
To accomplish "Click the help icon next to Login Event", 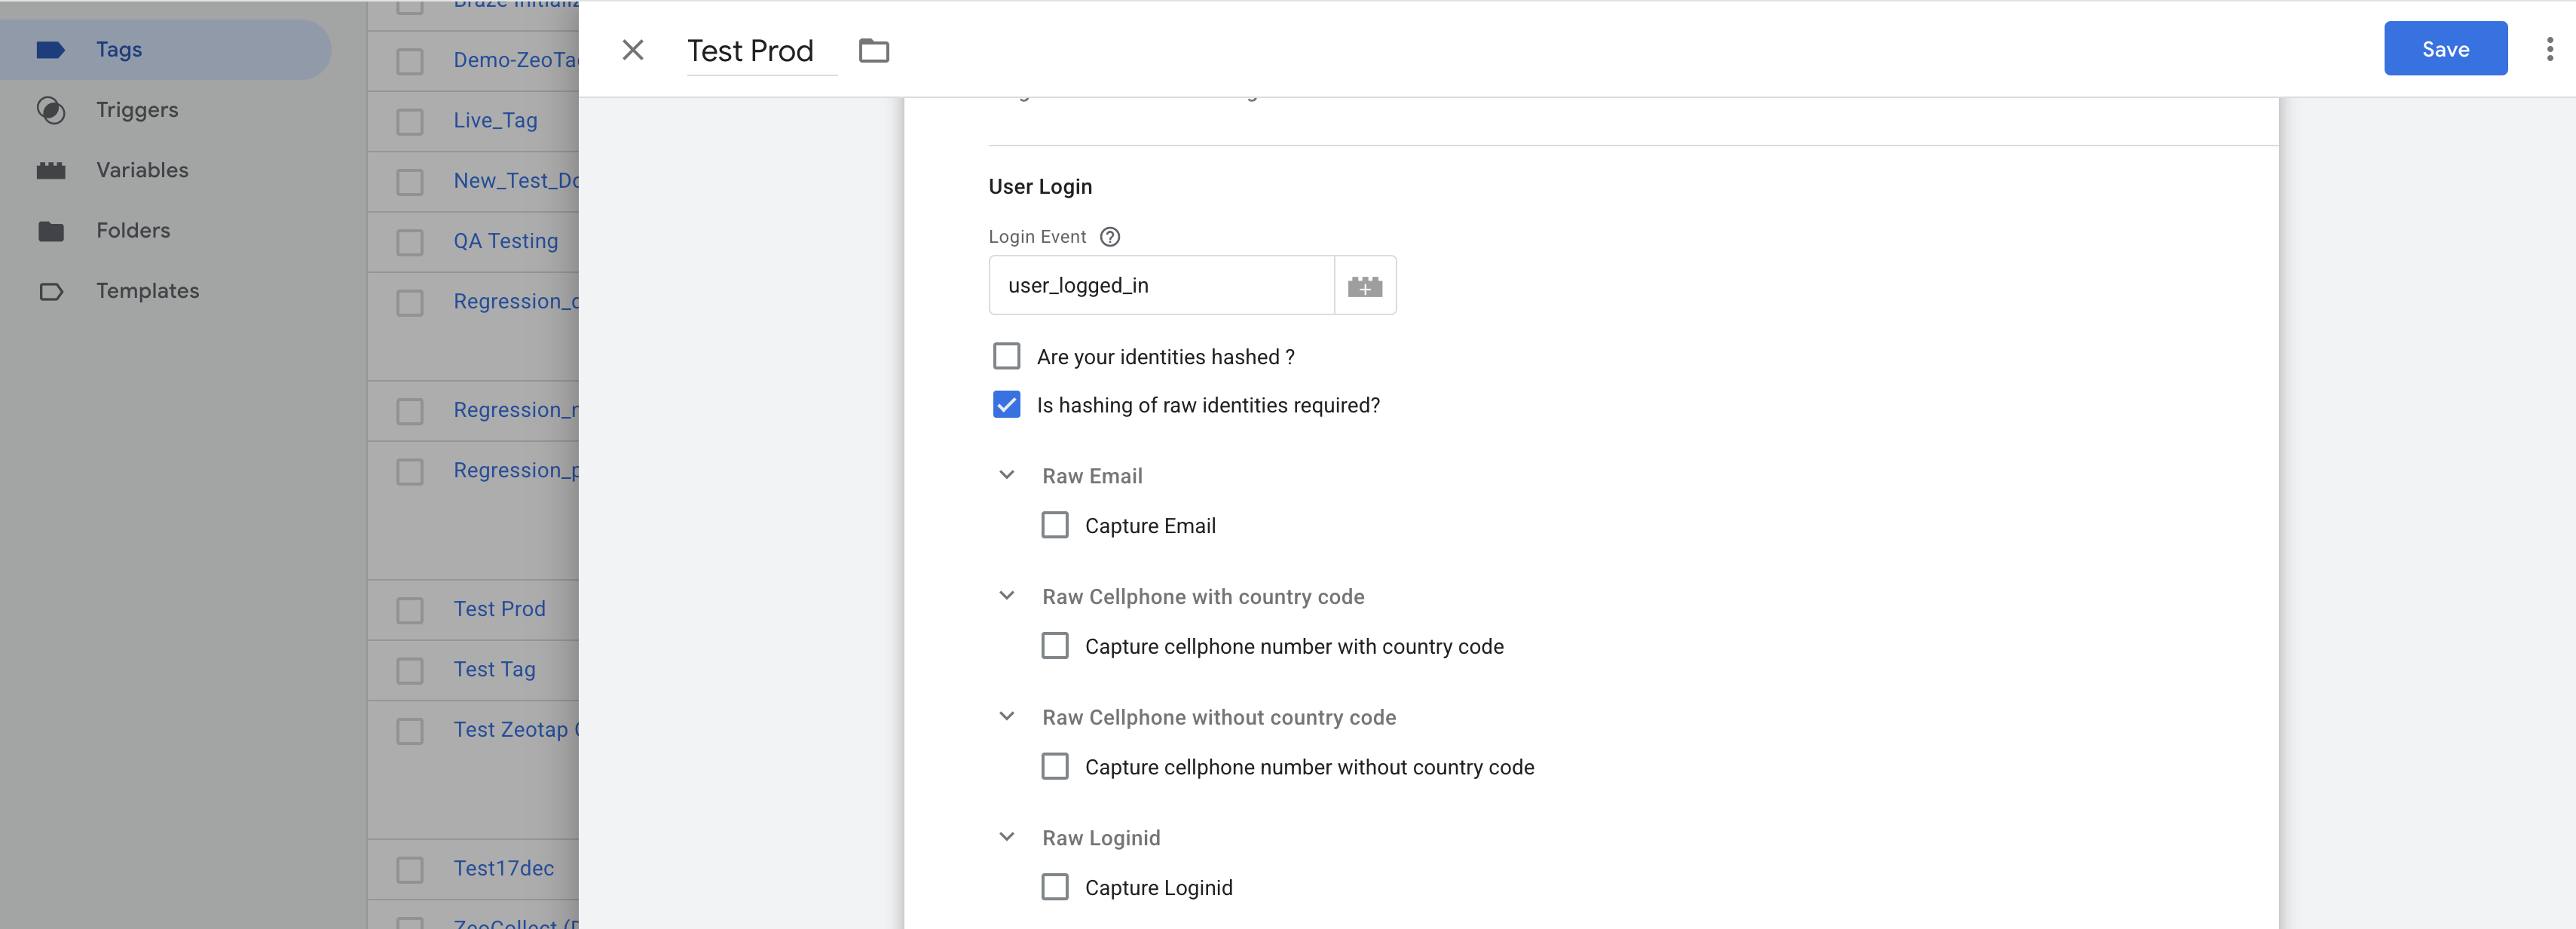I will [1110, 236].
